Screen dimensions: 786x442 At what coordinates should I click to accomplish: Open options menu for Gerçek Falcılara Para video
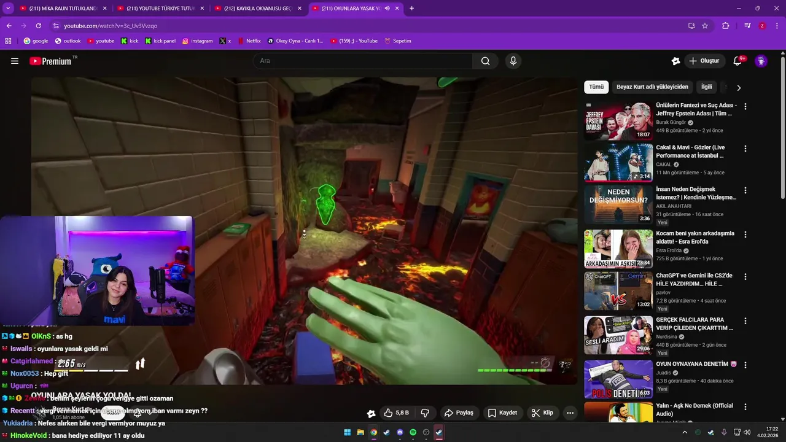tap(745, 321)
